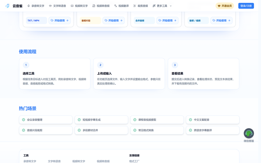Image resolution: width=261 pixels, height=163 pixels.
Task: Open the footer 录音转文字 link
Action: [x=30, y=161]
